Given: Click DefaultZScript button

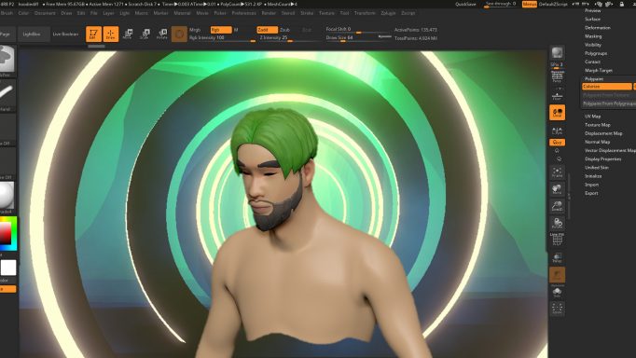Looking at the screenshot, I should [553, 4].
